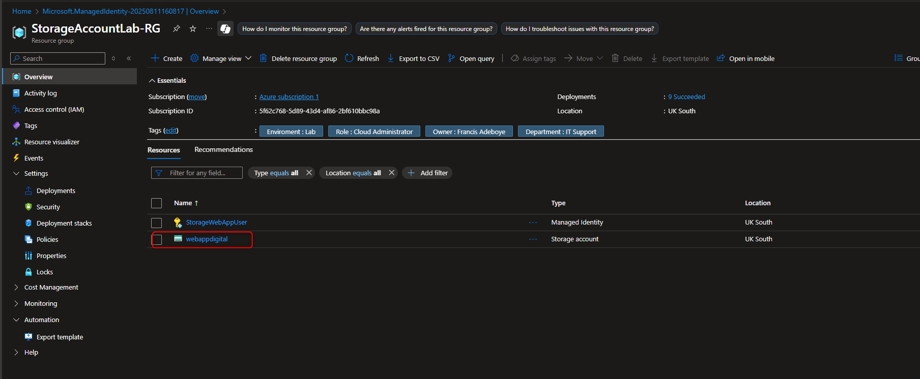Viewport: 920px width, 379px height.
Task: Open Properties in Settings
Action: [51, 256]
